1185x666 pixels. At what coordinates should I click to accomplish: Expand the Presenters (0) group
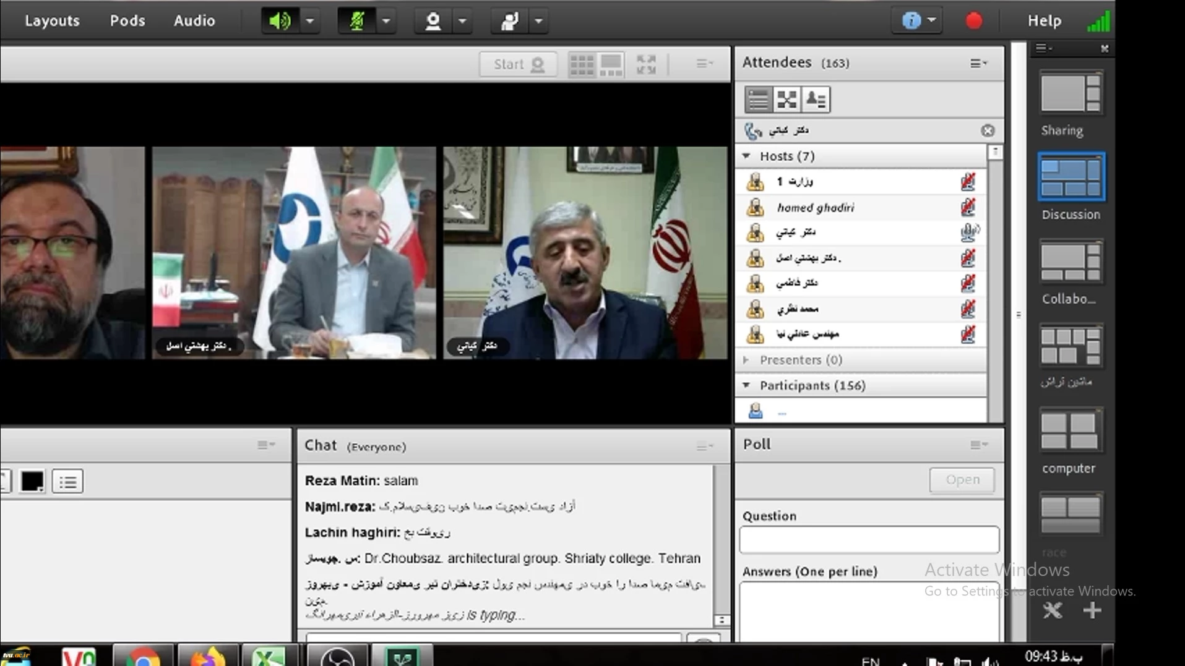tap(746, 360)
